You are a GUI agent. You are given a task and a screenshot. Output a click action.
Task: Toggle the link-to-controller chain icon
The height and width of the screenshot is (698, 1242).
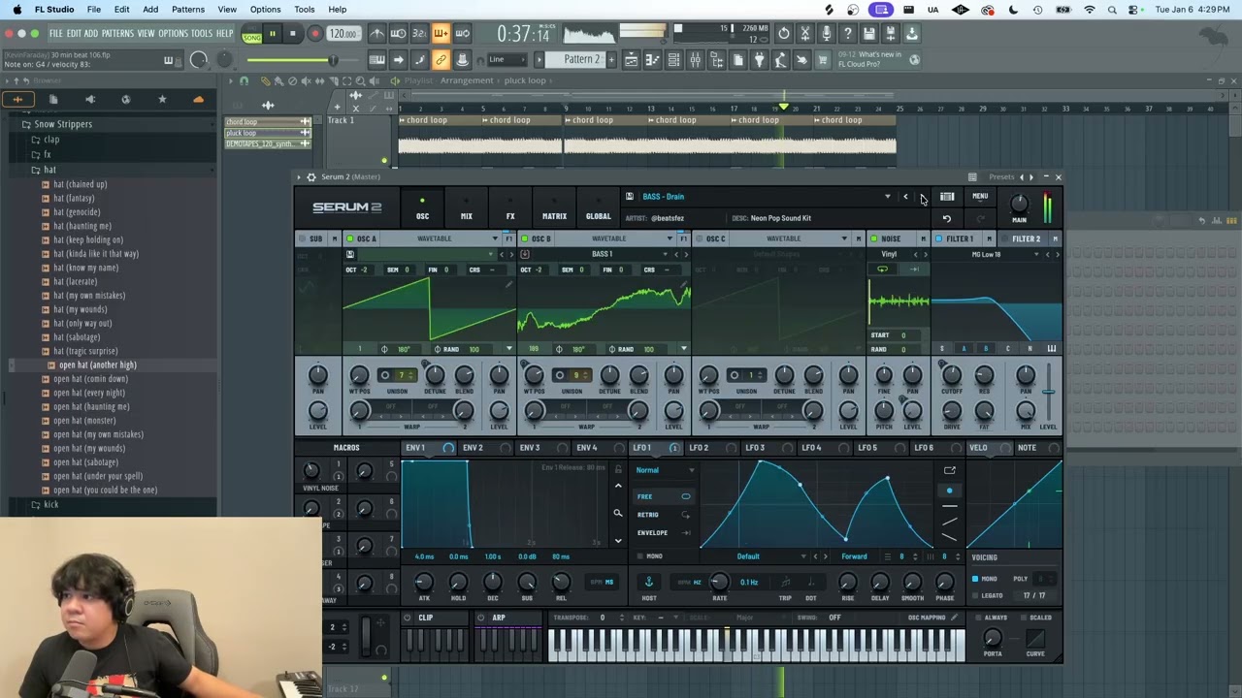coord(441,59)
